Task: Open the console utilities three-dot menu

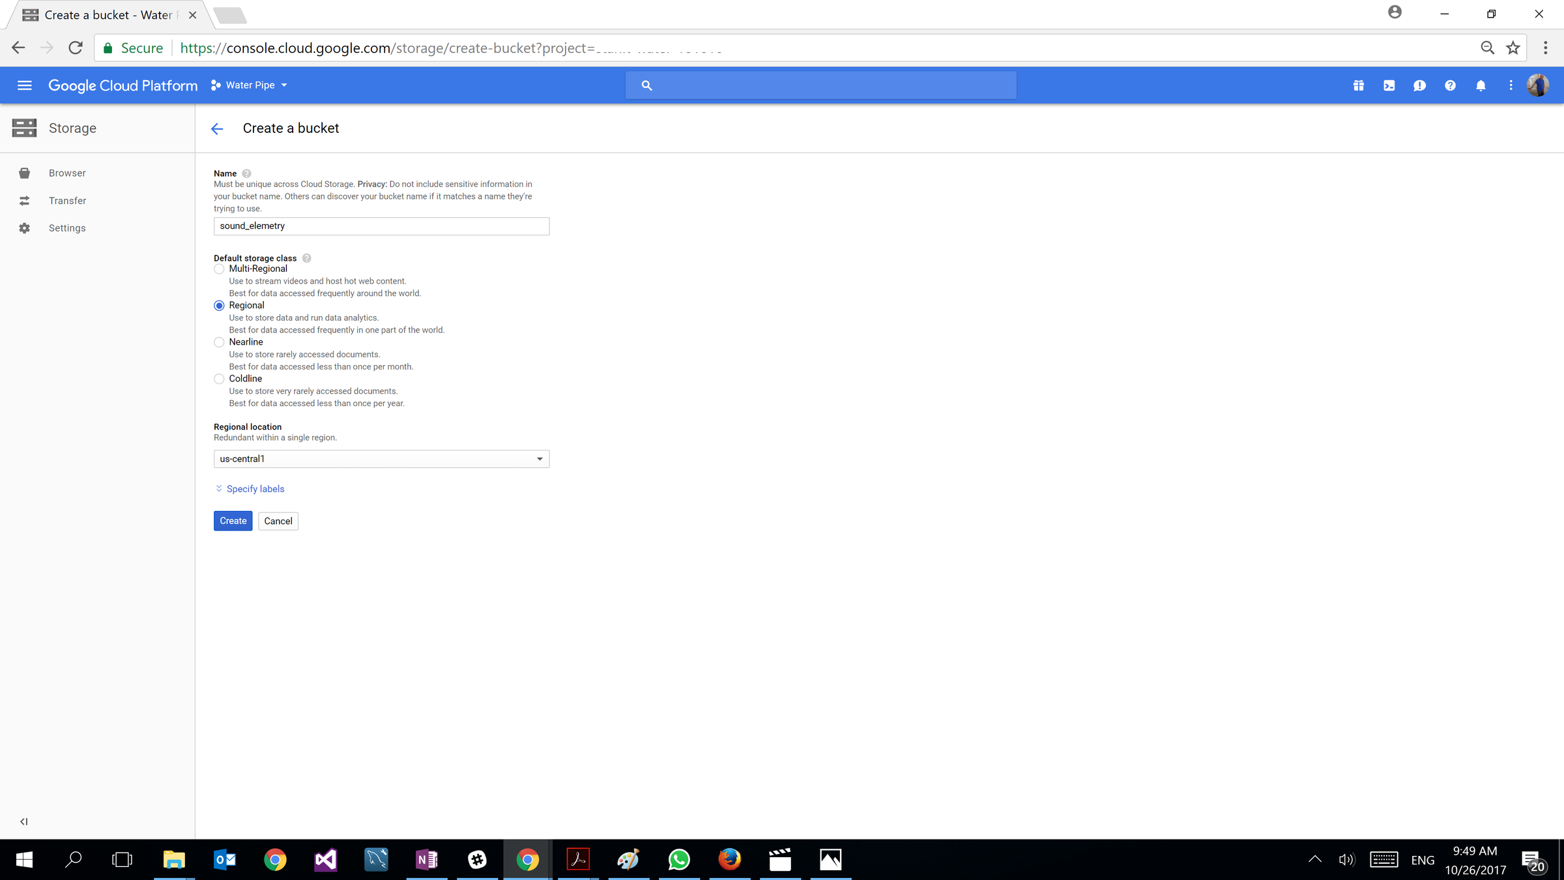Action: tap(1511, 85)
